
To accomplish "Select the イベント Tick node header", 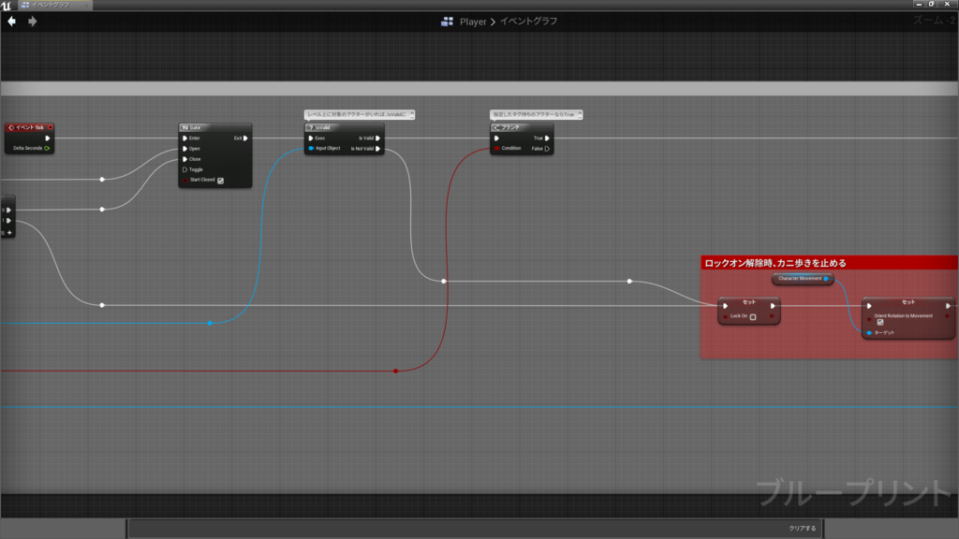I will pyautogui.click(x=29, y=127).
